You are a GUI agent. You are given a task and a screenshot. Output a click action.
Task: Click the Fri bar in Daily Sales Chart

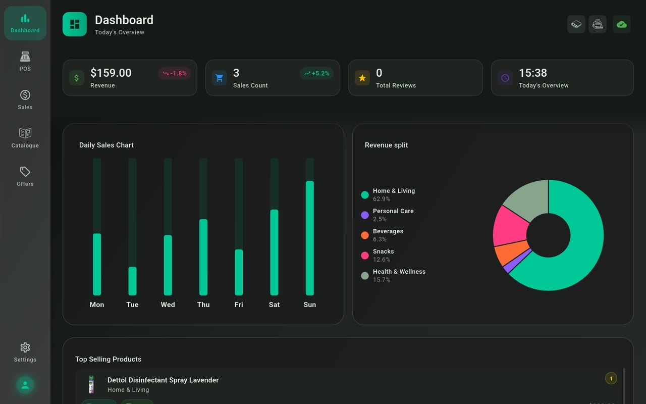pos(239,272)
